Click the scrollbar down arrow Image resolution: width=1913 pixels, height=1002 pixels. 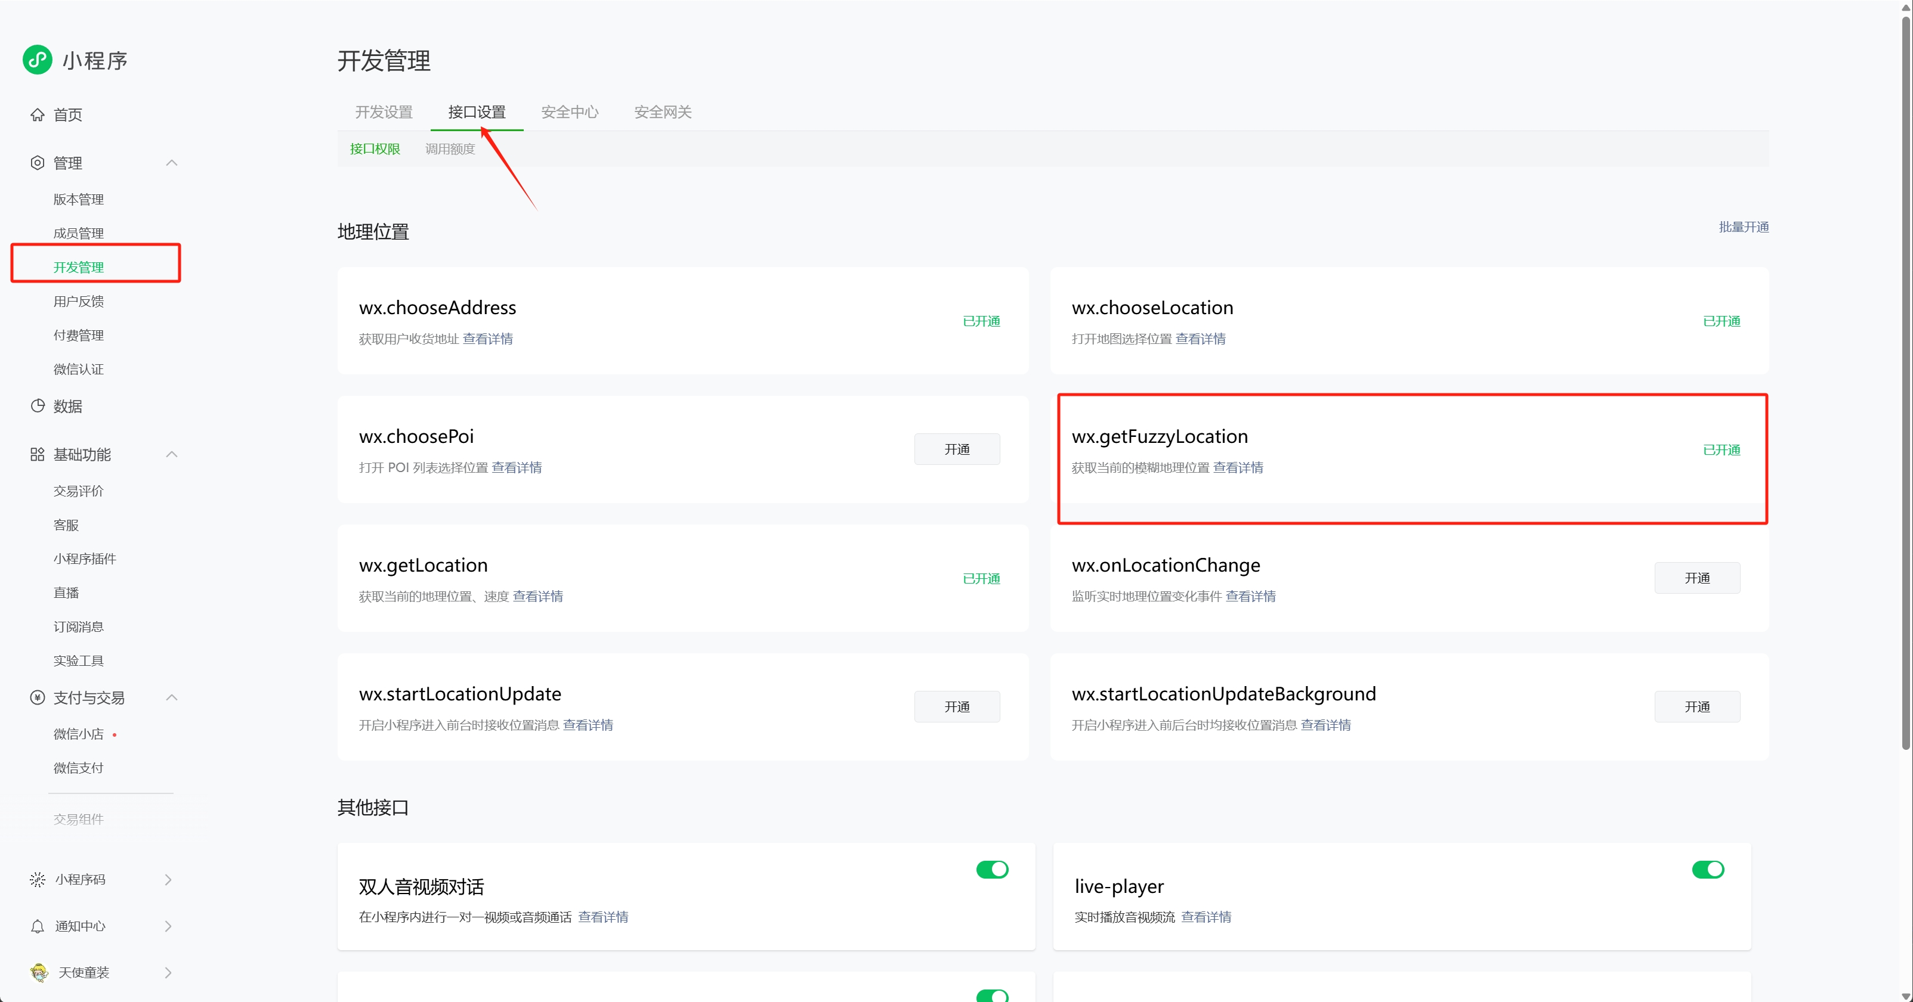1906,996
